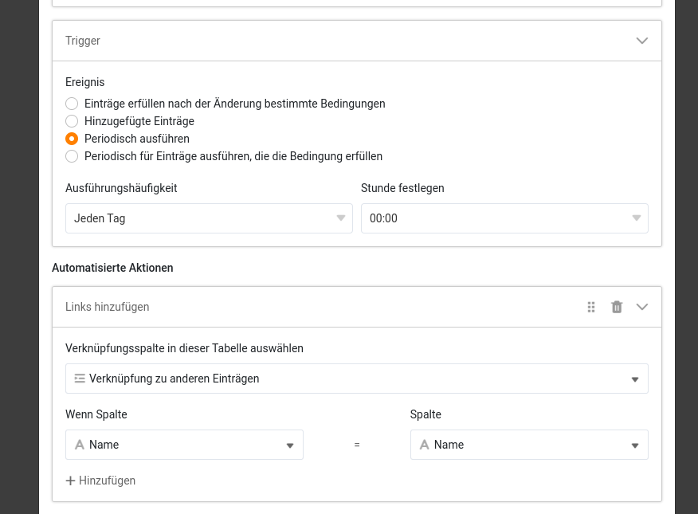This screenshot has height=514, width=698.
Task: Click the text type icon in Spalte field
Action: (x=424, y=445)
